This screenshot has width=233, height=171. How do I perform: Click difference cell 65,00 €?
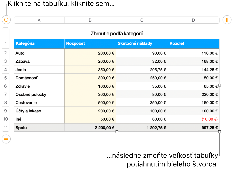point(194,86)
